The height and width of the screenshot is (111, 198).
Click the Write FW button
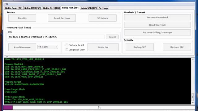(103, 47)
